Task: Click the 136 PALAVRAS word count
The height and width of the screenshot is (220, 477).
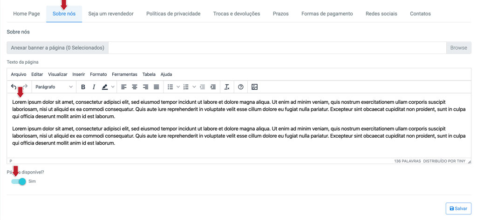Action: pos(407,161)
